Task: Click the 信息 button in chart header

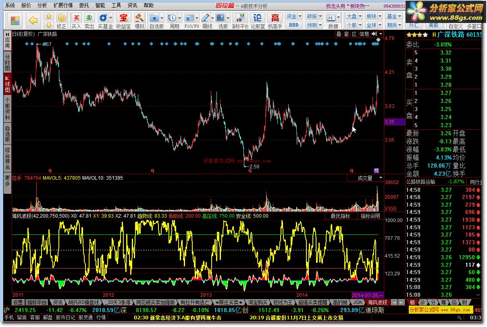Action: coord(364,34)
